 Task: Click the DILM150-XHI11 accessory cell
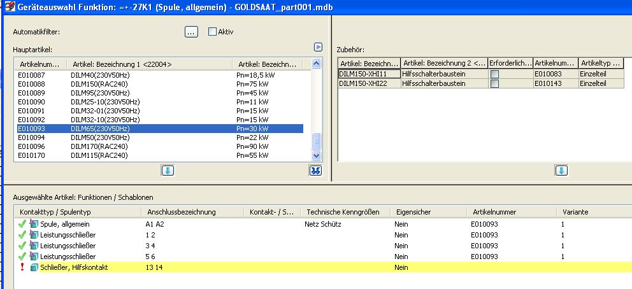click(x=370, y=74)
